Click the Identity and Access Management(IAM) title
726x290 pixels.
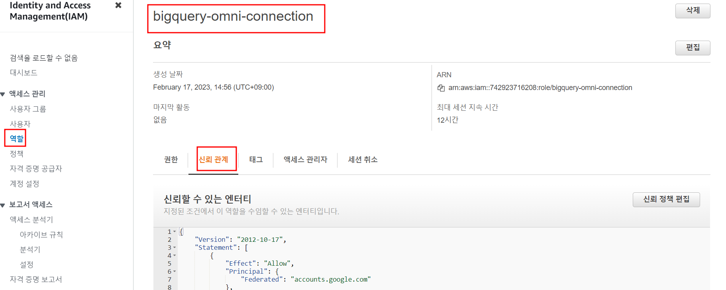tap(50, 11)
